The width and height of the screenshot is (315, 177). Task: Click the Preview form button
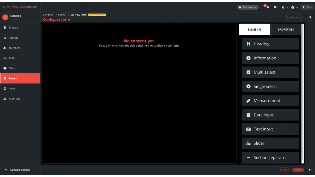(x=293, y=17)
